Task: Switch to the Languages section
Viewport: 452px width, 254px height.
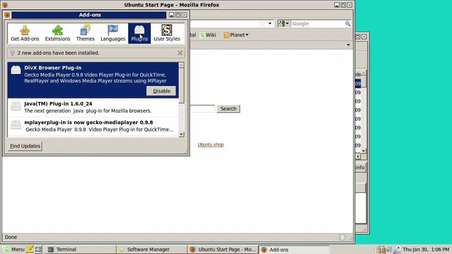Action: [x=113, y=34]
